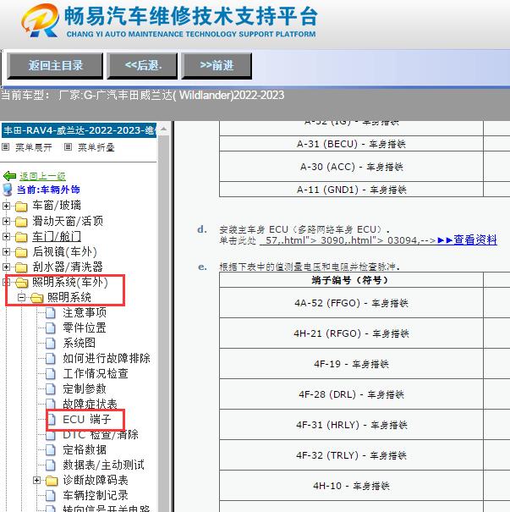Expand all with 菜单展开 text
This screenshot has height=512, width=510.
click(x=34, y=147)
